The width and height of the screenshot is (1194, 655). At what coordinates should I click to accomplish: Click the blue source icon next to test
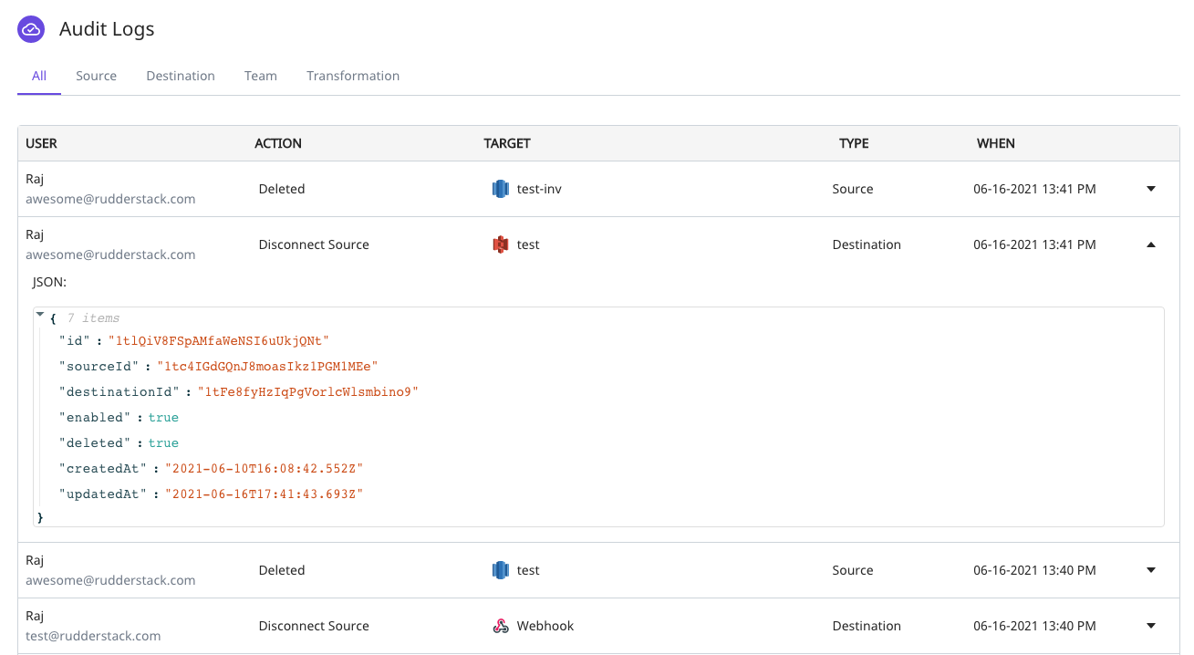click(x=500, y=569)
